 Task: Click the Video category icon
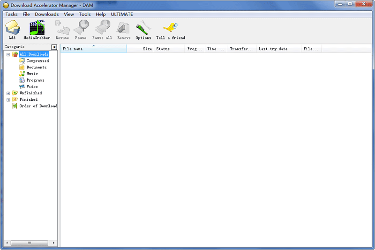pos(22,87)
